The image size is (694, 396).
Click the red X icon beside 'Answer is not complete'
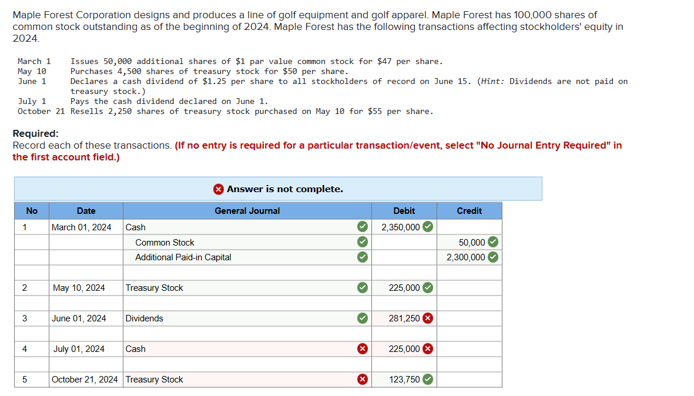[x=218, y=189]
